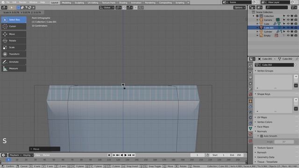Hide the Camera object with its eye icon
The width and height of the screenshot is (299, 168).
point(288,20)
